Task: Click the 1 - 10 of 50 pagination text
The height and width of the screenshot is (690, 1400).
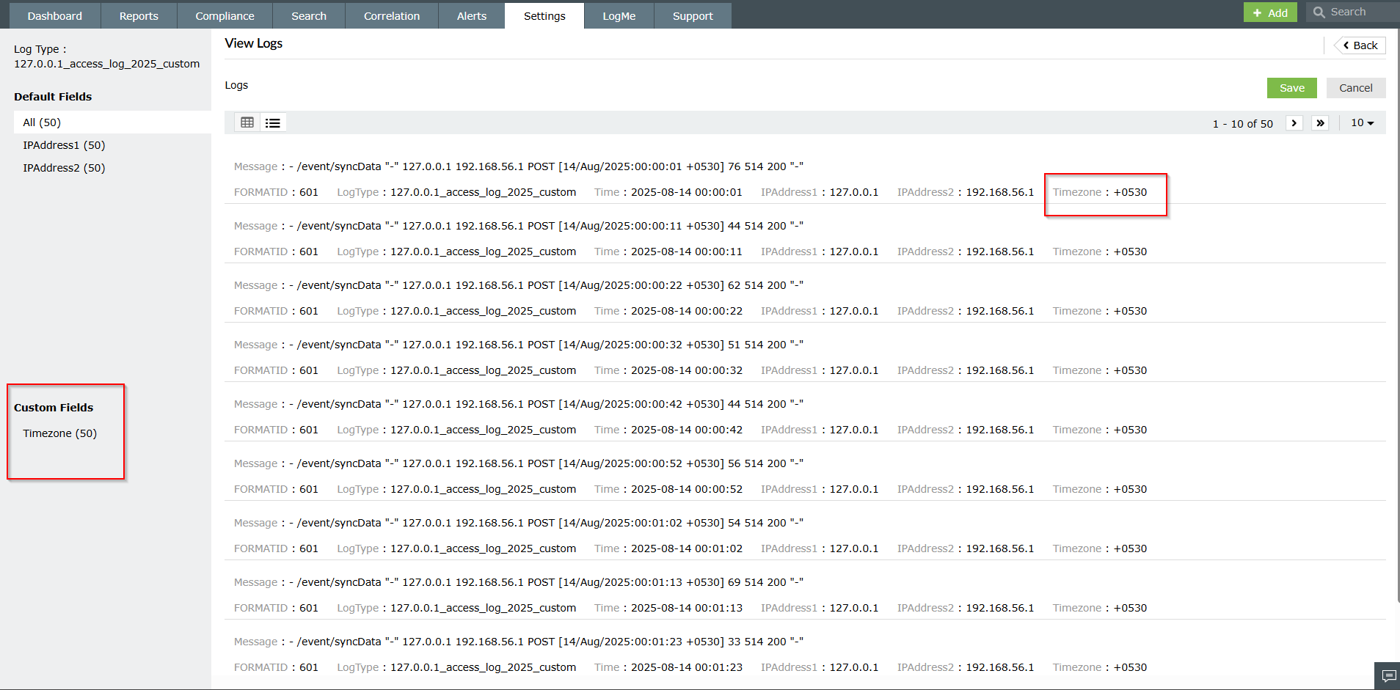Action: (x=1243, y=124)
